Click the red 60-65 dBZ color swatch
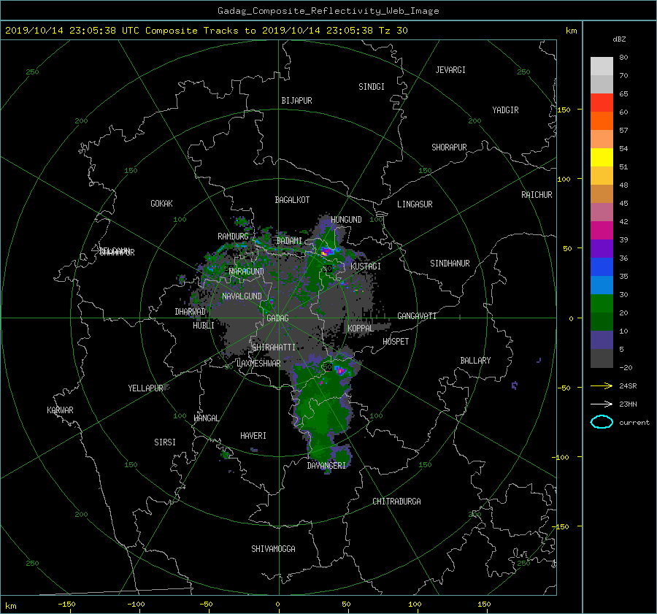The image size is (657, 614). (602, 102)
